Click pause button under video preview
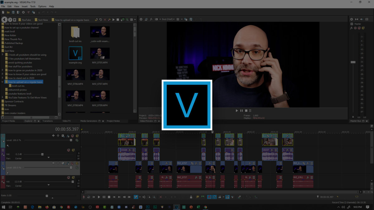The height and width of the screenshot is (210, 374). click(242, 110)
